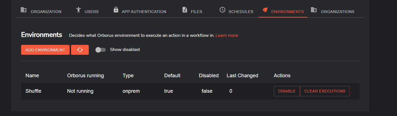The width and height of the screenshot is (397, 116).
Task: Click the clock icon beside Schedules tab
Action: [x=222, y=10]
